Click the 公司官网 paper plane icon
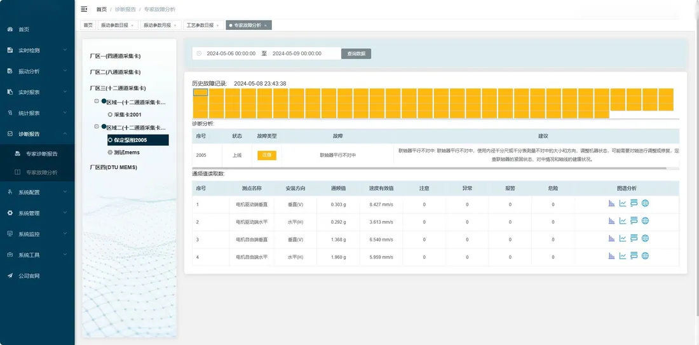Screen dimensions: 699x345 click(10, 276)
